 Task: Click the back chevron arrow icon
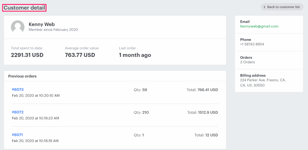coord(264,7)
